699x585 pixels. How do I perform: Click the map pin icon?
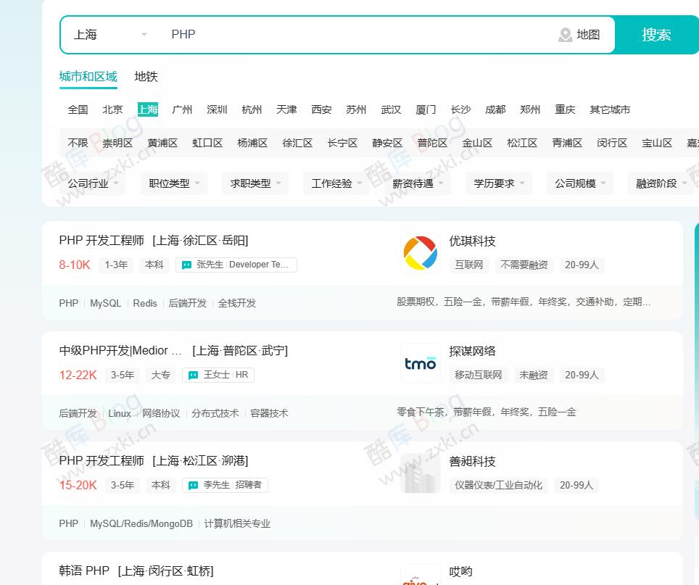(x=566, y=35)
